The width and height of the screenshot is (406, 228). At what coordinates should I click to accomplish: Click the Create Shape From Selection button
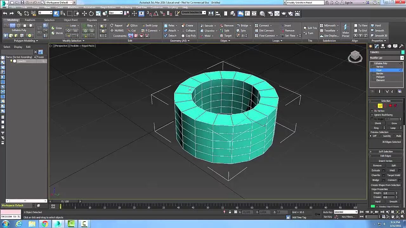(385, 185)
